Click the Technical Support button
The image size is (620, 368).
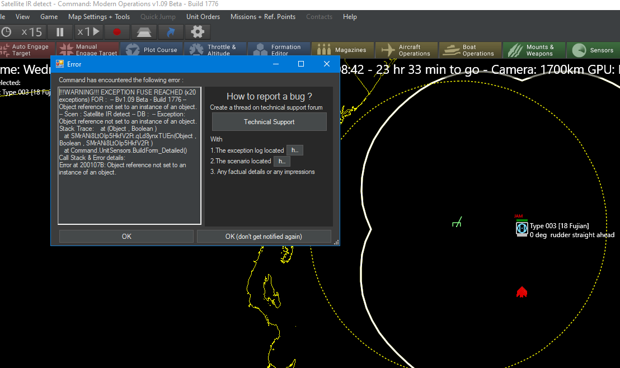point(269,122)
